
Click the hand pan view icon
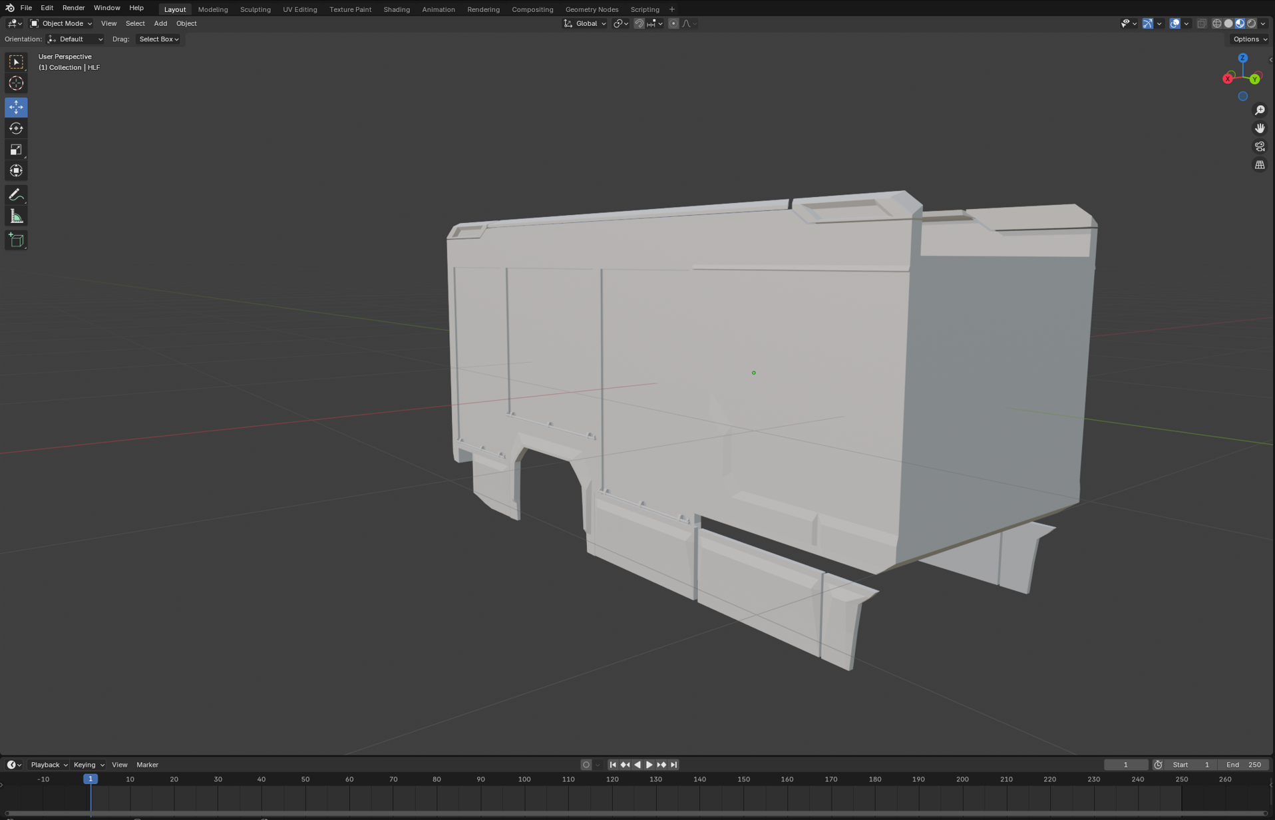click(x=1260, y=128)
